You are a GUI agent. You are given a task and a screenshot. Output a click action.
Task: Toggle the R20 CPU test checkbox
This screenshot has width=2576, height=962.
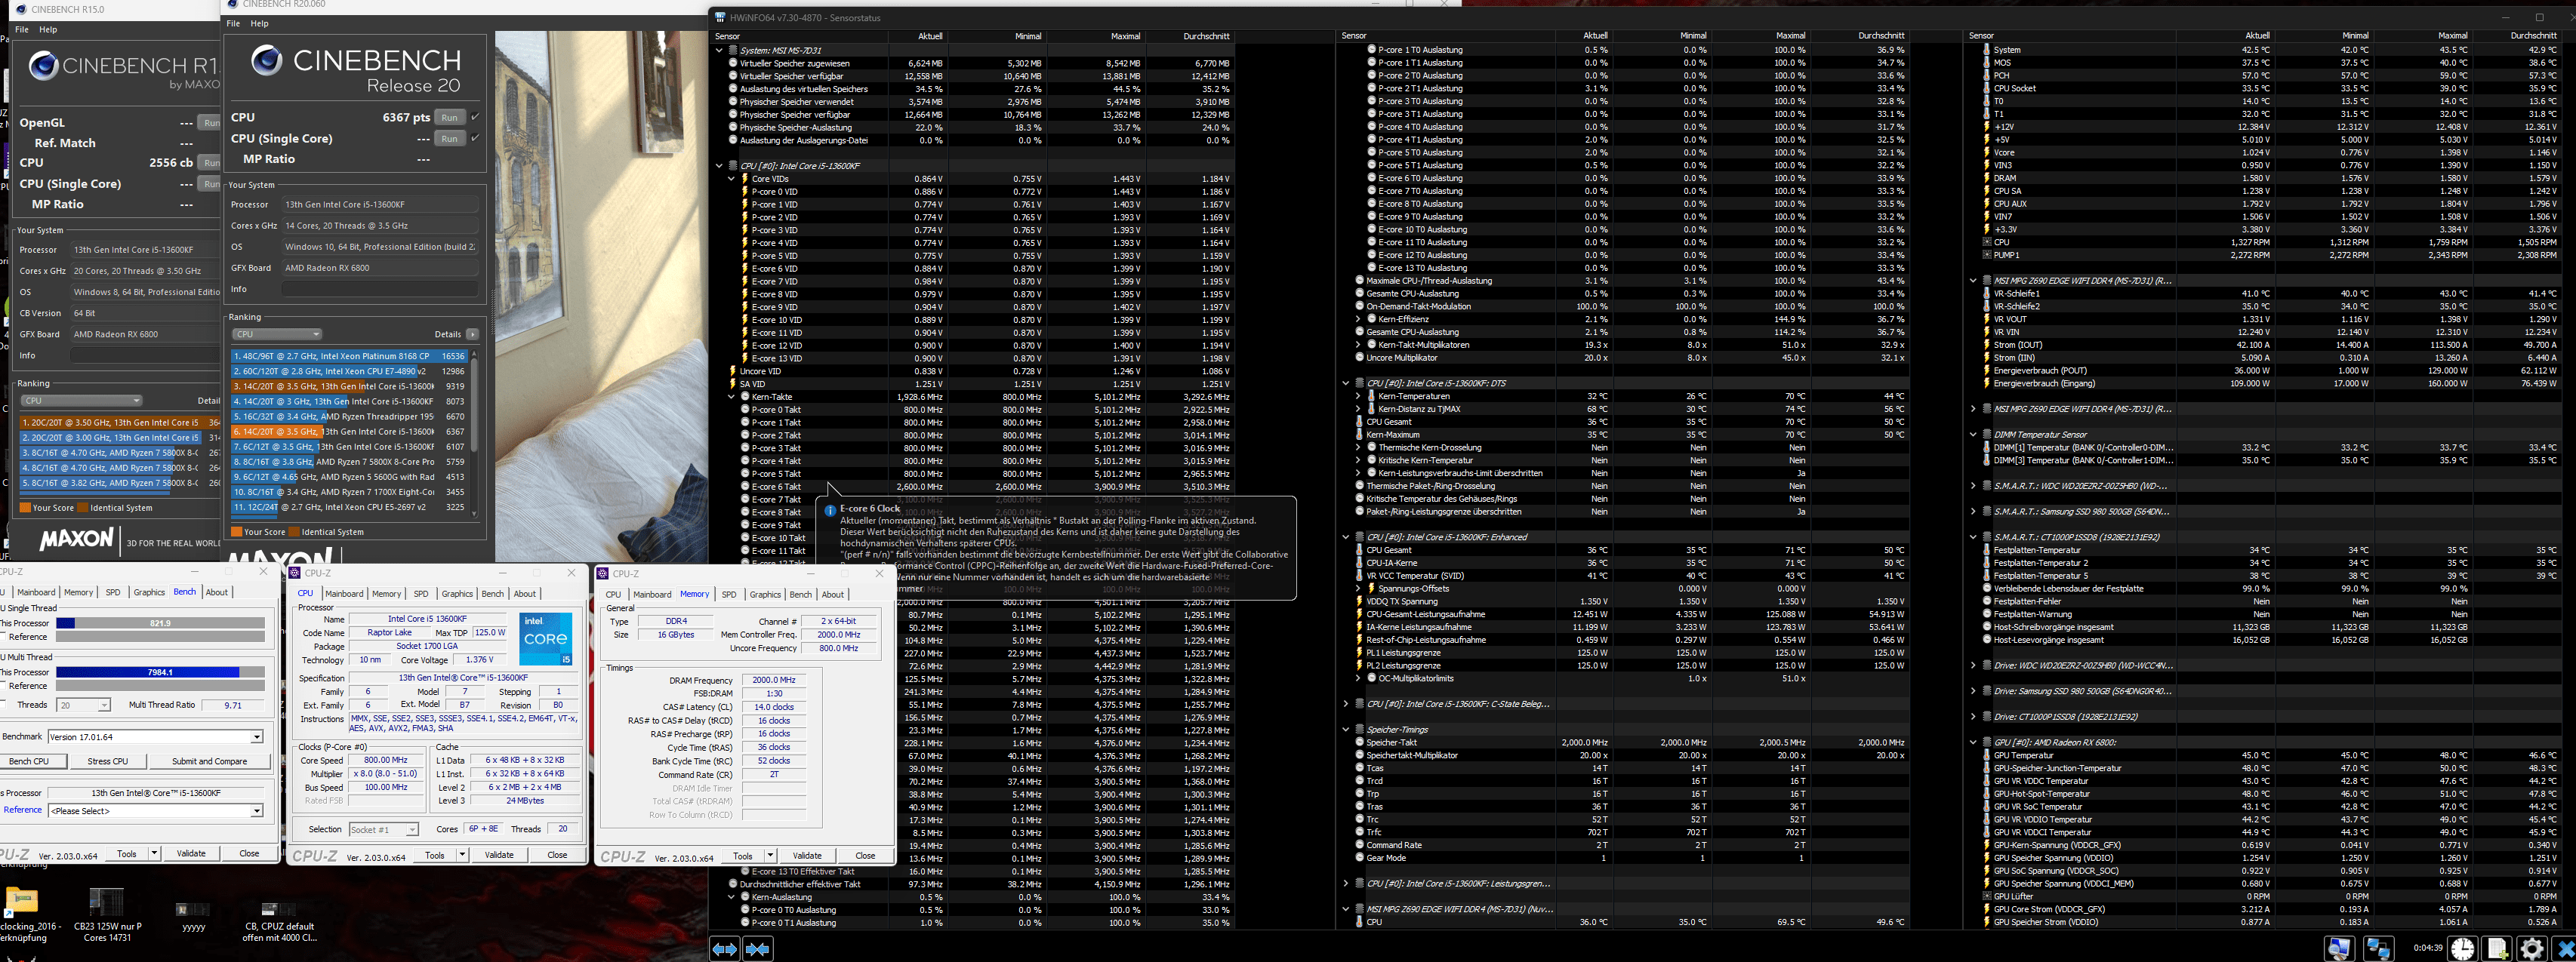[475, 117]
